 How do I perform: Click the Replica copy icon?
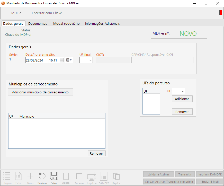pyautogui.click(x=116, y=176)
